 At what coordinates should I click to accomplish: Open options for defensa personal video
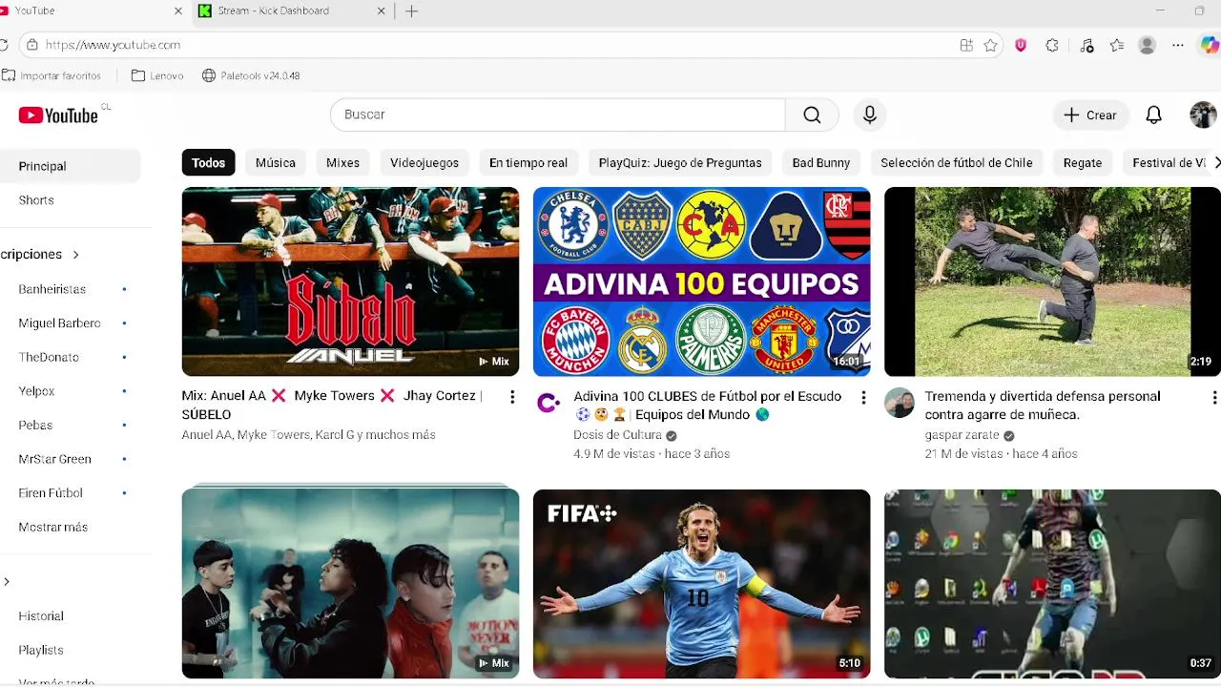[1214, 397]
